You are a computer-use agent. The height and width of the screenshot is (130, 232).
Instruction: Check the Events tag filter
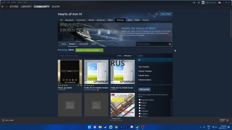(x=140, y=105)
